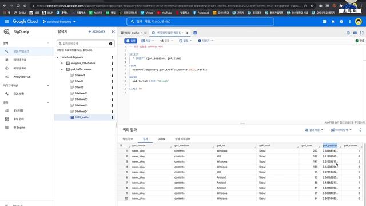Expand the analytics_256454045 dataset node
Viewport: 366px width, 206px height.
click(x=62, y=63)
